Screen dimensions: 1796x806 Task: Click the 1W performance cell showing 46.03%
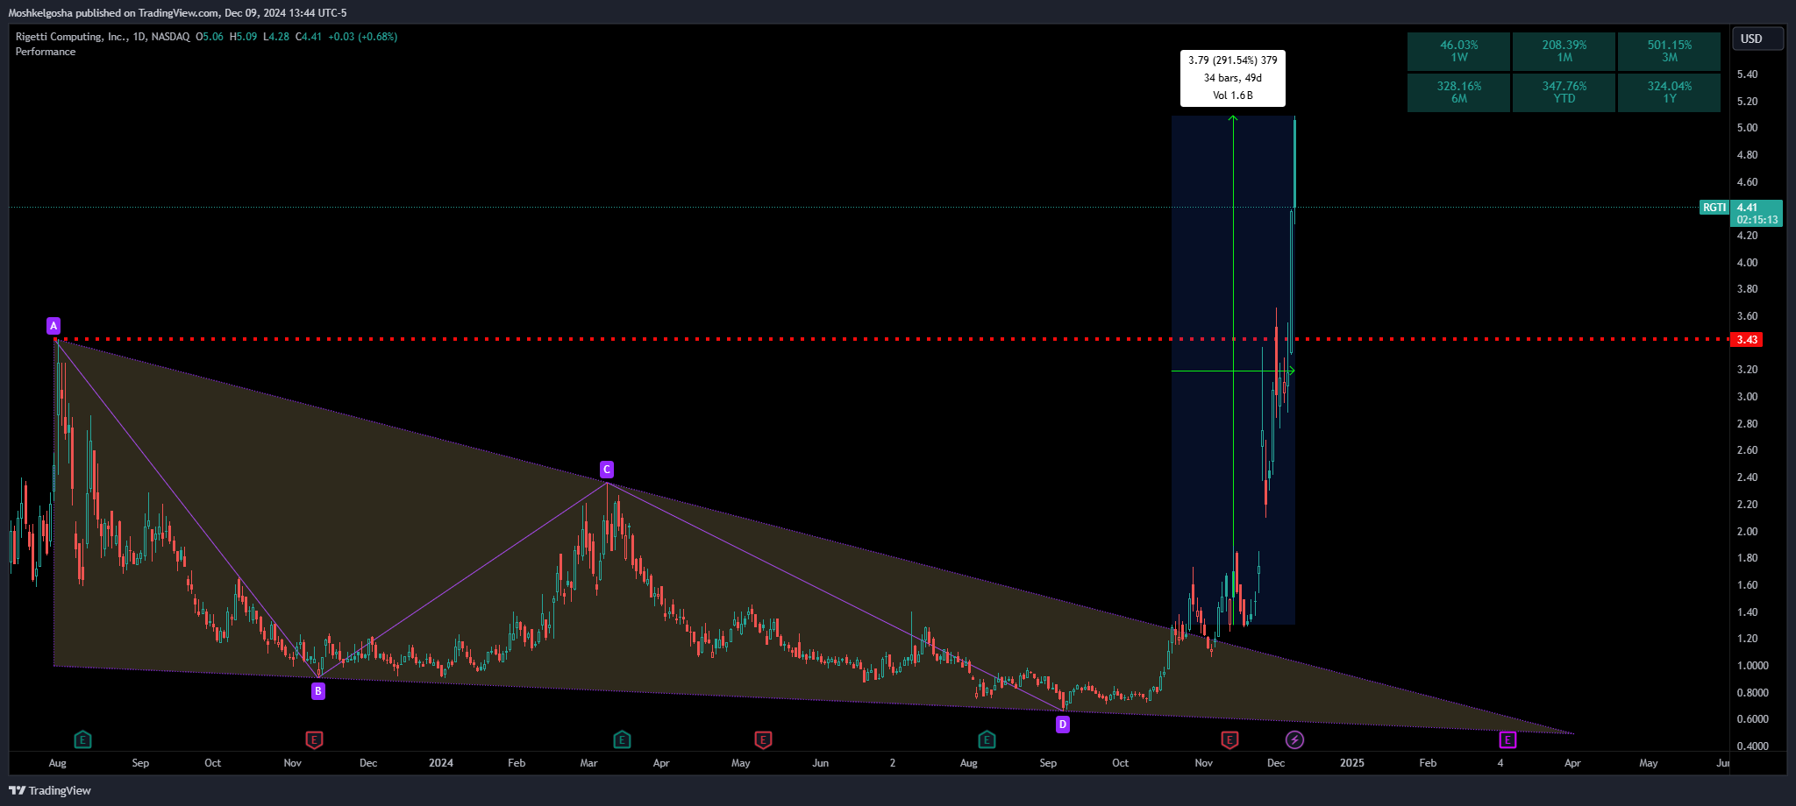coord(1459,51)
